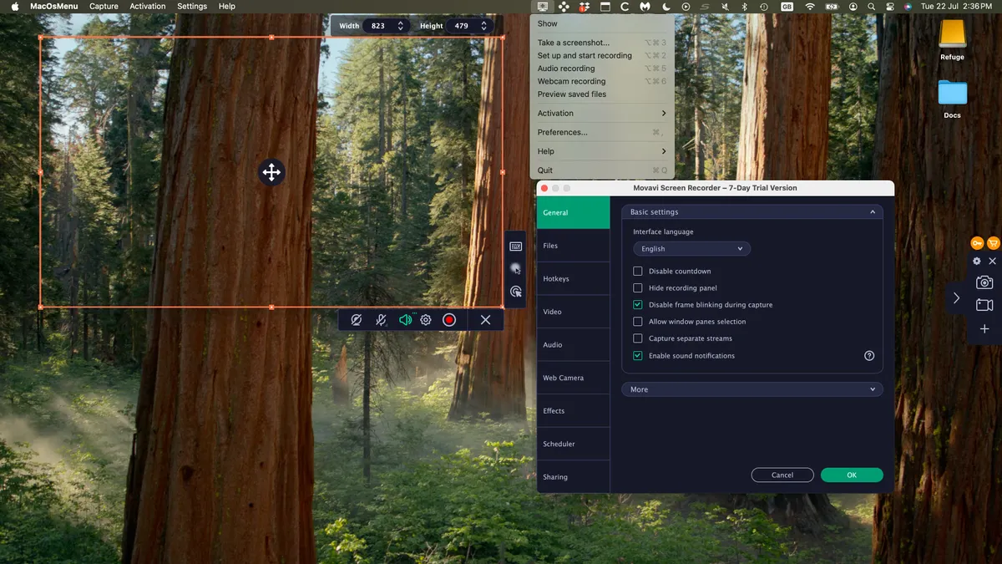This screenshot has height=564, width=1002.
Task: Open the Capture menu in the menu bar
Action: click(103, 6)
